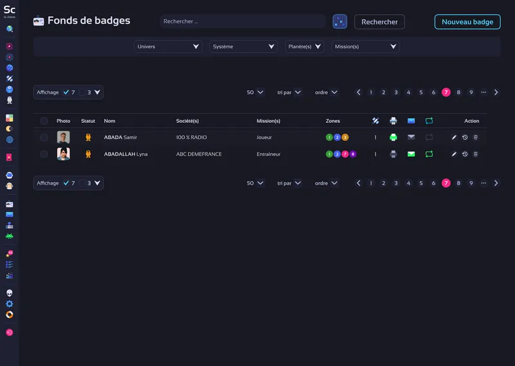Toggle the select-all checkbox in the table header
The height and width of the screenshot is (366, 515).
coord(44,121)
